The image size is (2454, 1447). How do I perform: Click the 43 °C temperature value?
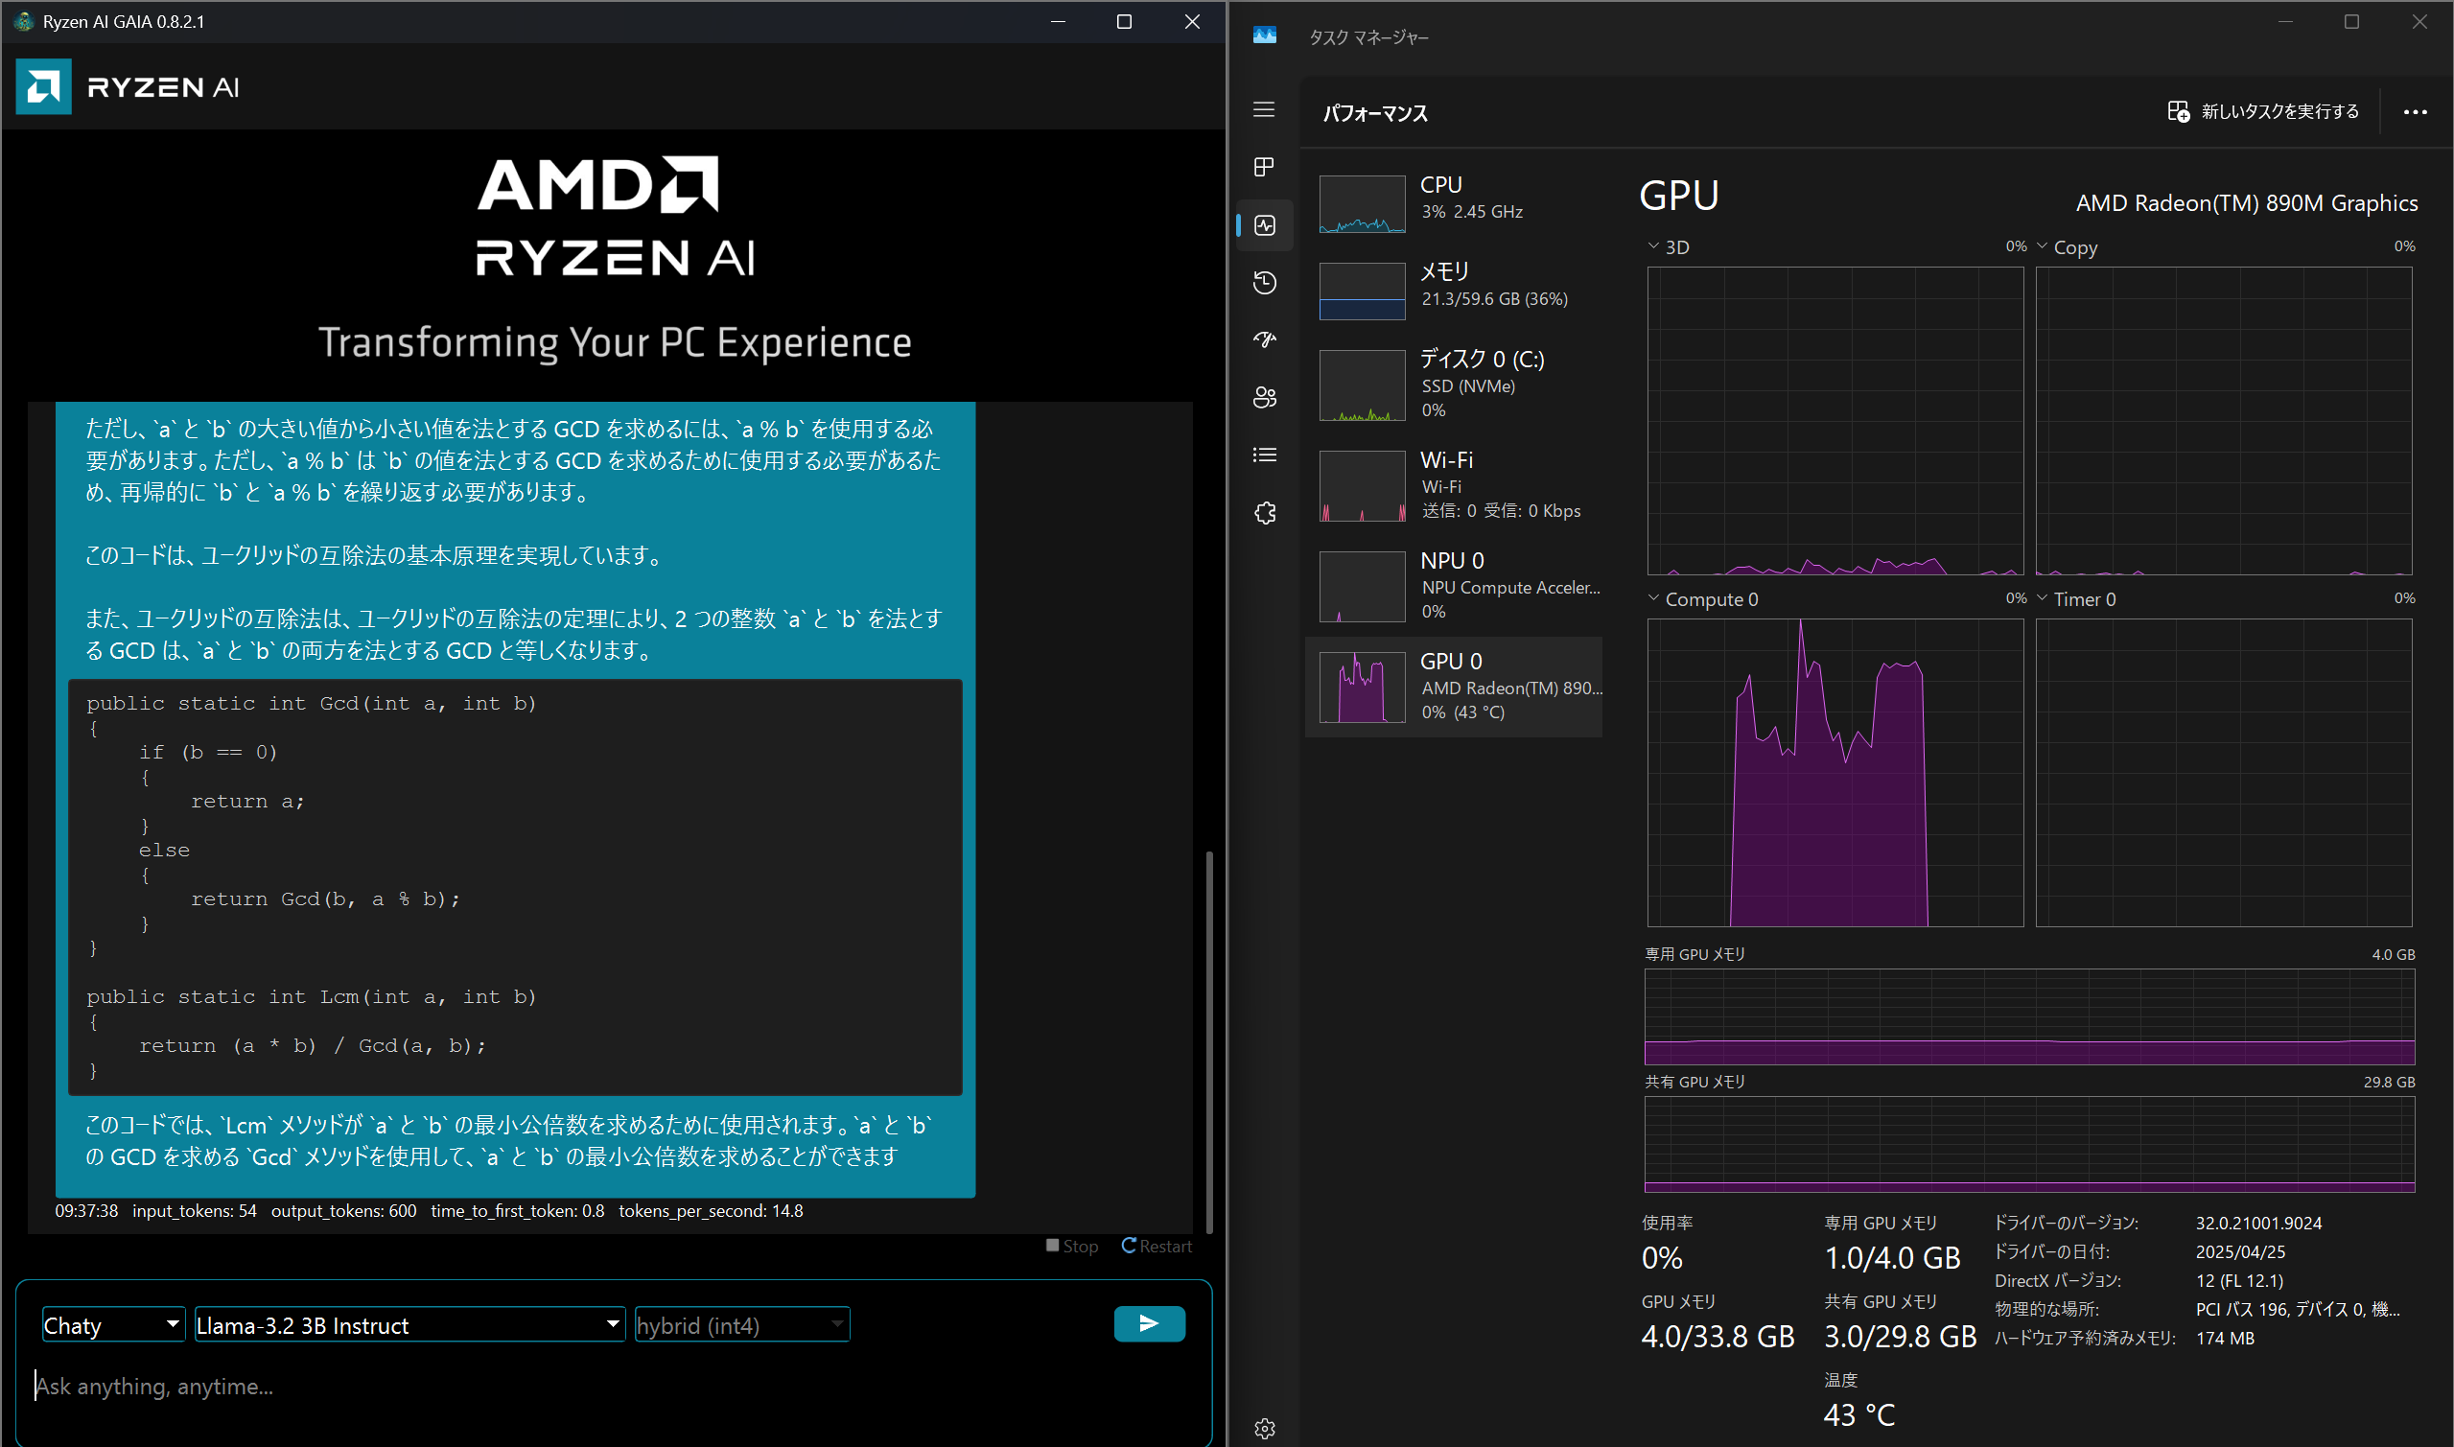[x=1859, y=1414]
